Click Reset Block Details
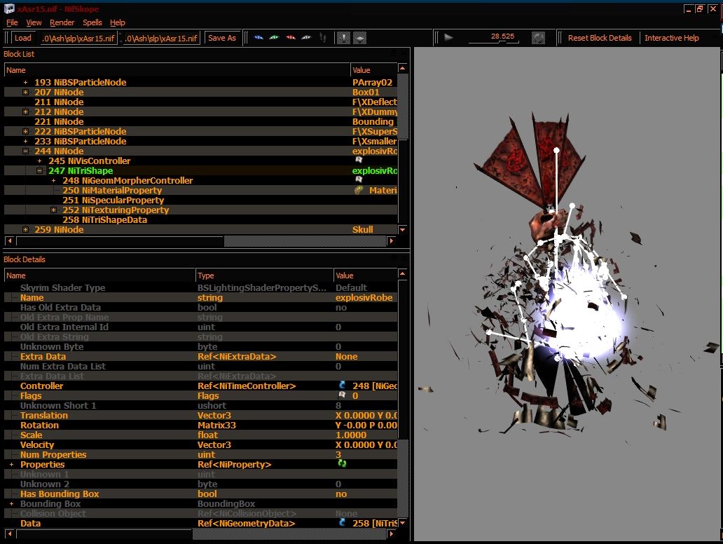This screenshot has height=544, width=723. [600, 38]
